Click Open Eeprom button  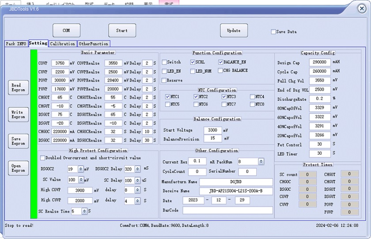click(x=18, y=168)
